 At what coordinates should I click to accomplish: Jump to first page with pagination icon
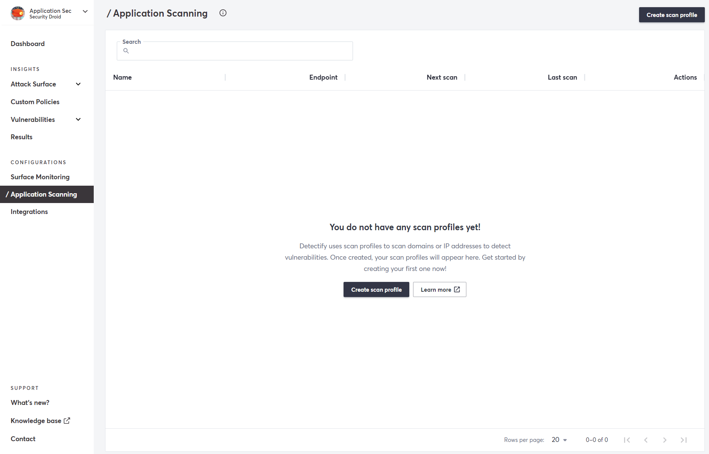[627, 440]
